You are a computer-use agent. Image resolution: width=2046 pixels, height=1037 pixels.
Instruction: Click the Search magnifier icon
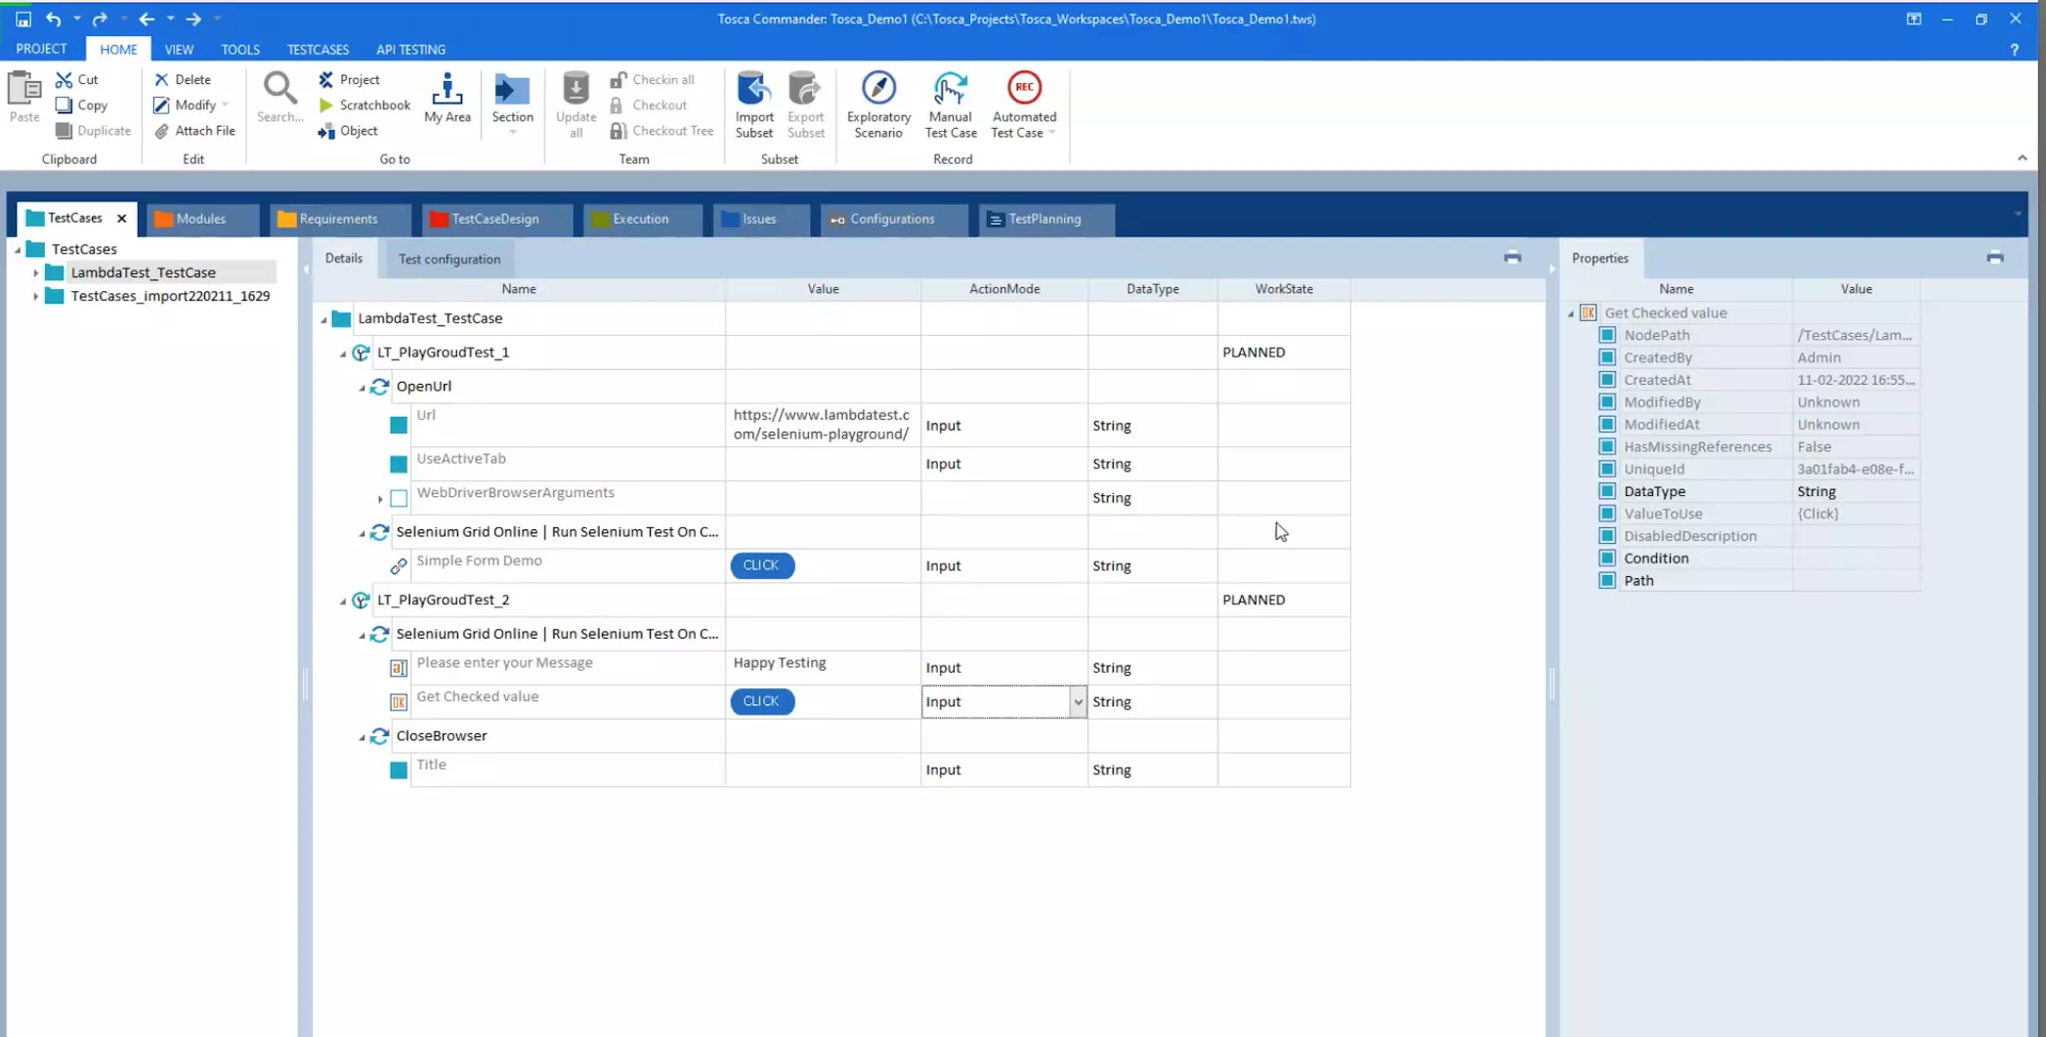279,90
